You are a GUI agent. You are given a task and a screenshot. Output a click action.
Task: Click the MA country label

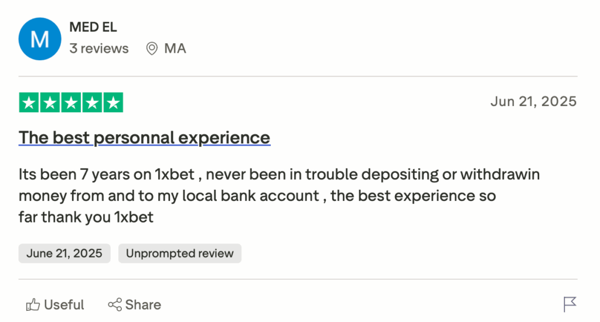point(175,49)
